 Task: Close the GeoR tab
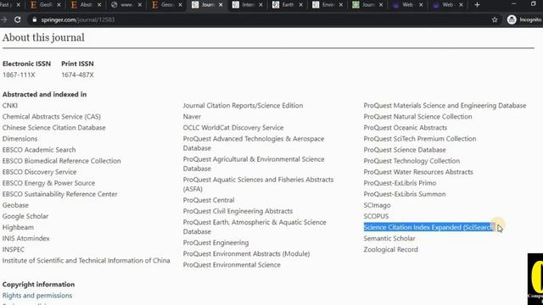(59, 5)
